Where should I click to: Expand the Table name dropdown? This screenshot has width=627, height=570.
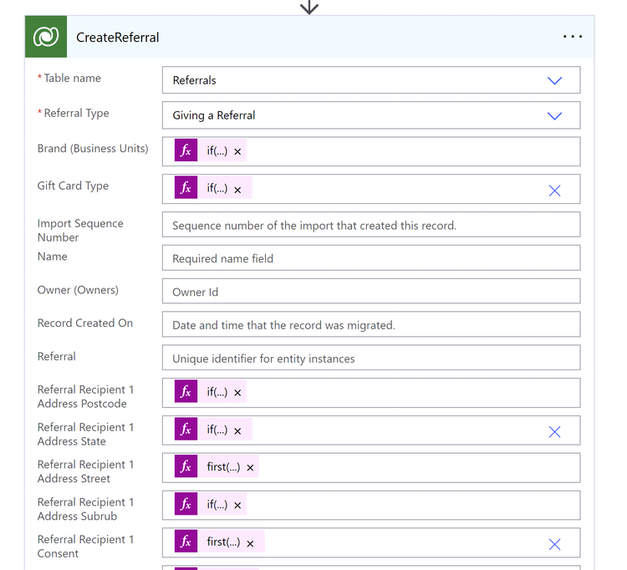pyautogui.click(x=554, y=80)
